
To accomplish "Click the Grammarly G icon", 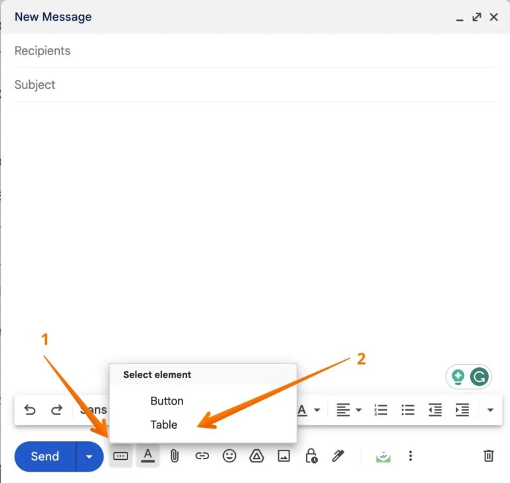I will (x=479, y=377).
